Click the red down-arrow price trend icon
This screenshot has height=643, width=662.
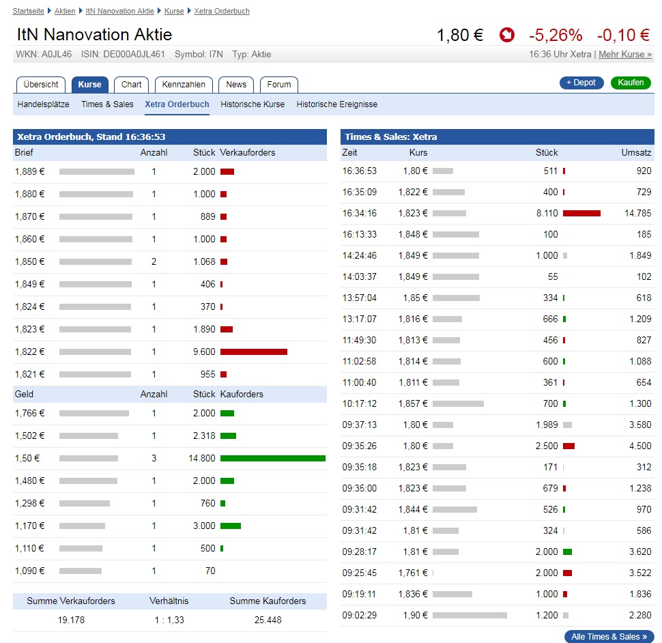[506, 35]
